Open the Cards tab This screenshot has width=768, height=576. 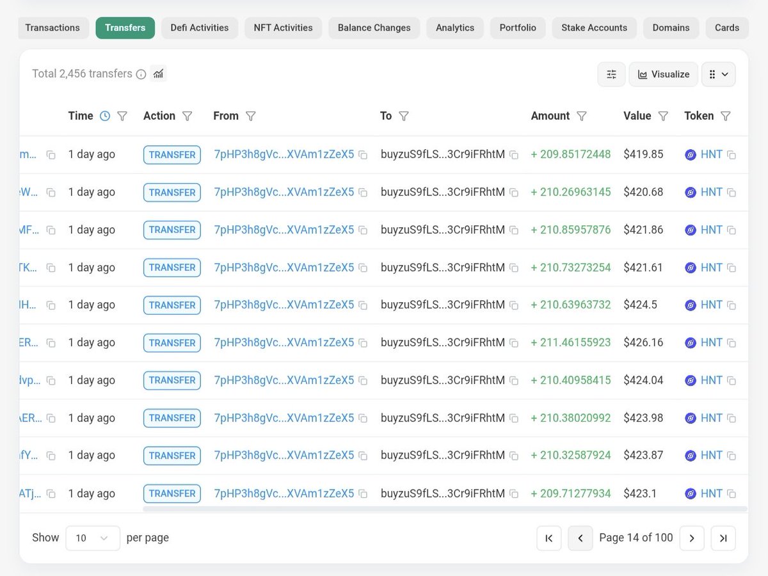(x=727, y=28)
